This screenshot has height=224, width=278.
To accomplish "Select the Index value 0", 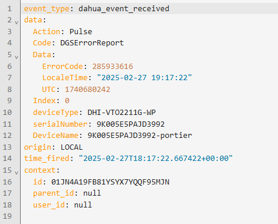I will [67, 101].
